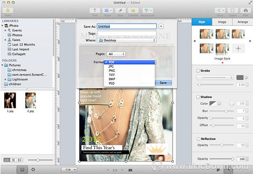Expand the Faces item

(x=6, y=40)
